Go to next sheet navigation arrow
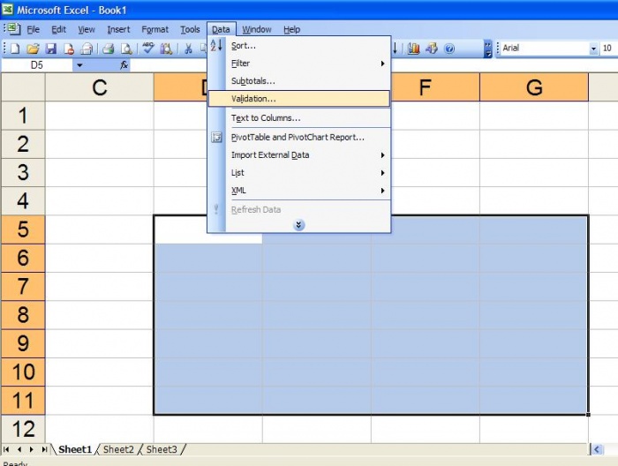The image size is (618, 466). [x=32, y=449]
